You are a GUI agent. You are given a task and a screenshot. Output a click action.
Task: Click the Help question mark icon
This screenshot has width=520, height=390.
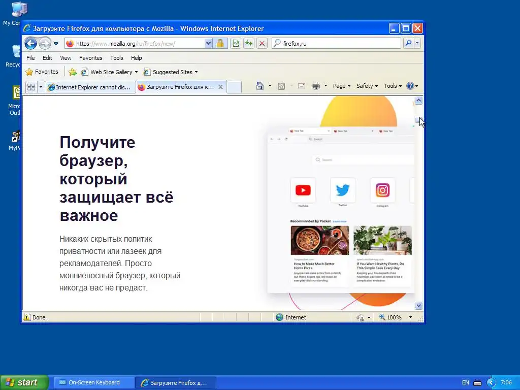tap(410, 86)
